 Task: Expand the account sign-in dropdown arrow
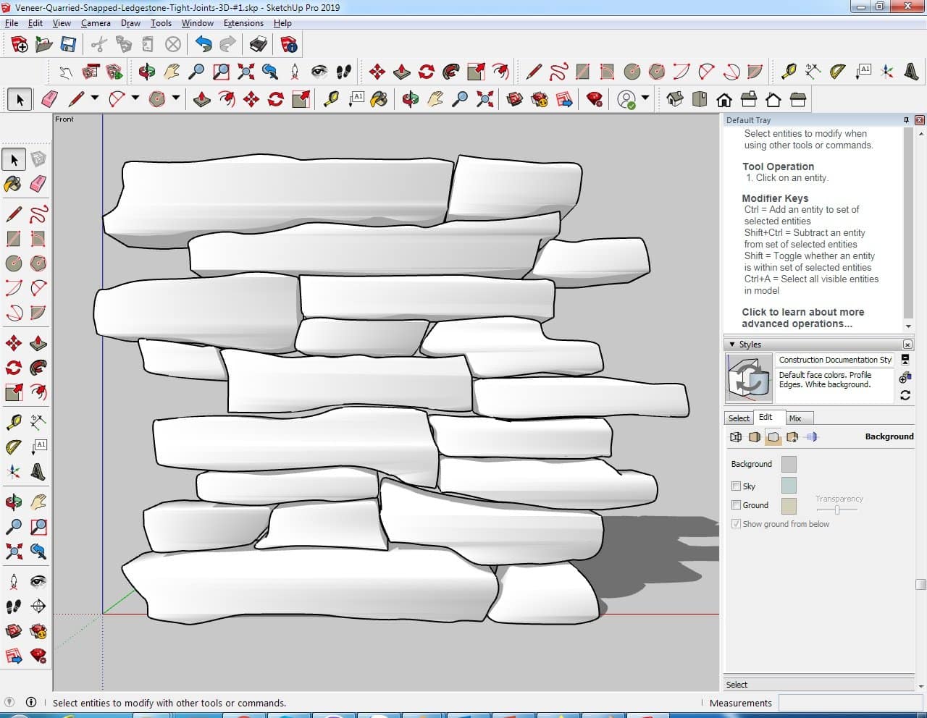point(645,98)
